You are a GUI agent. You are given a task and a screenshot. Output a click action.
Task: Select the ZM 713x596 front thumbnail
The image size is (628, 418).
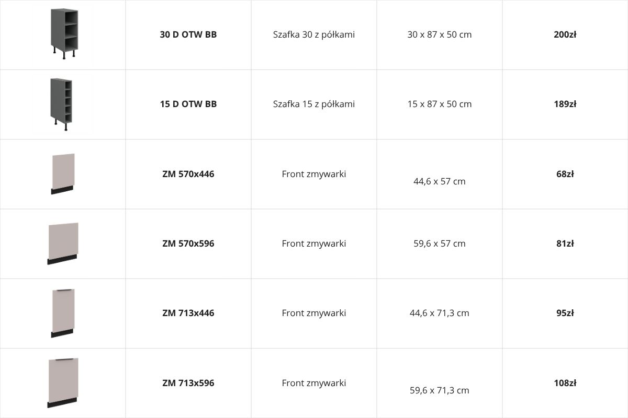click(x=63, y=382)
